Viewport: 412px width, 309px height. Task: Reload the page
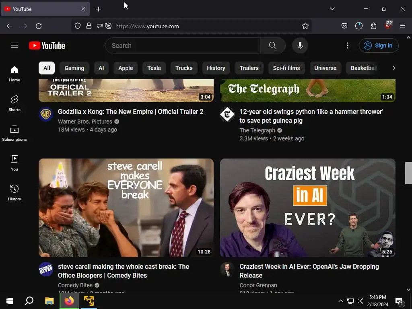pyautogui.click(x=39, y=26)
